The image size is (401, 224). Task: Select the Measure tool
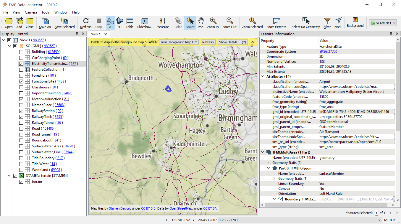click(x=163, y=23)
